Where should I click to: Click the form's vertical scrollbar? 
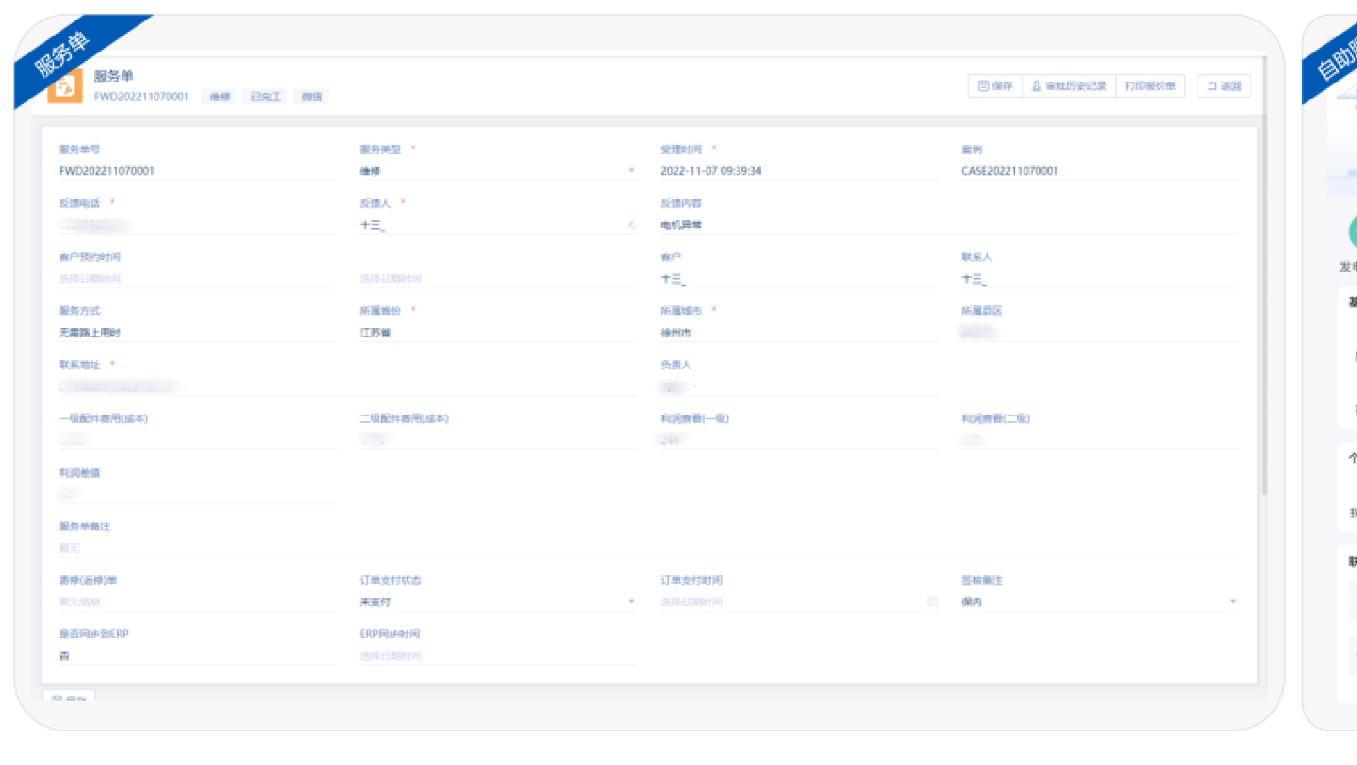point(1264,275)
